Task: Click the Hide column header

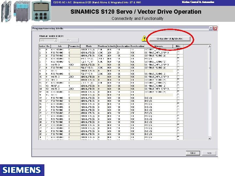Action: point(178,46)
